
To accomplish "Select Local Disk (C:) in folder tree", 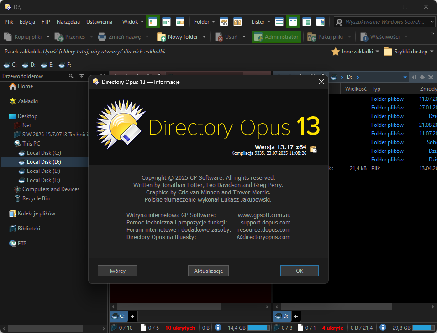I will [40, 152].
